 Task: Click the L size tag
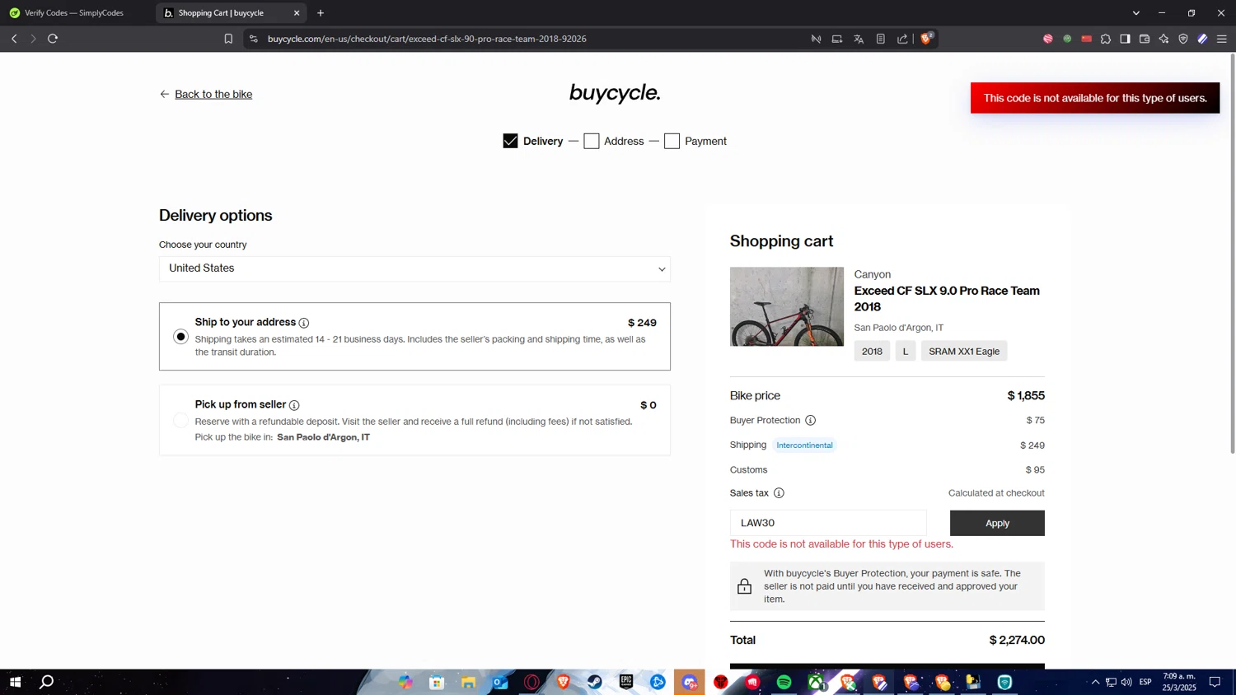click(x=906, y=352)
